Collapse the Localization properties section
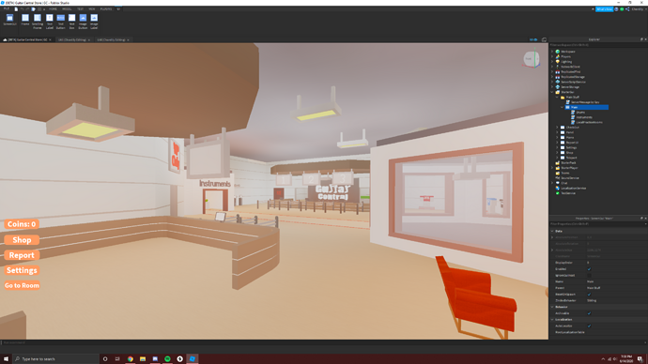This screenshot has height=364, width=648. coord(552,319)
